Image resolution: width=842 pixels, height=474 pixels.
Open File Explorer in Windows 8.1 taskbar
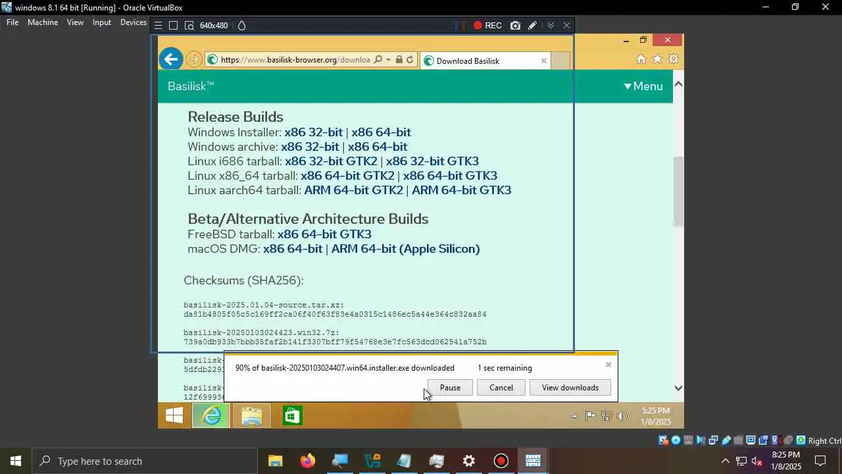pos(252,415)
